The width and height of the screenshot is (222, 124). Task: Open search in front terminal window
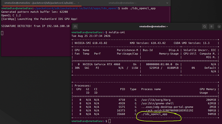point(205,27)
